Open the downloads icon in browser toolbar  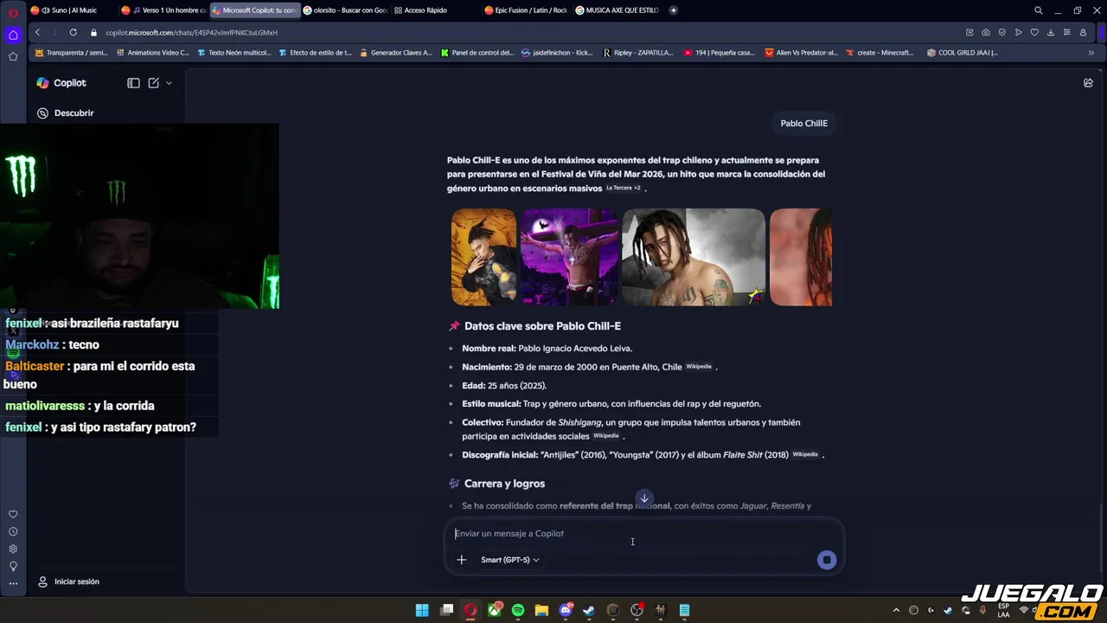click(x=1051, y=32)
